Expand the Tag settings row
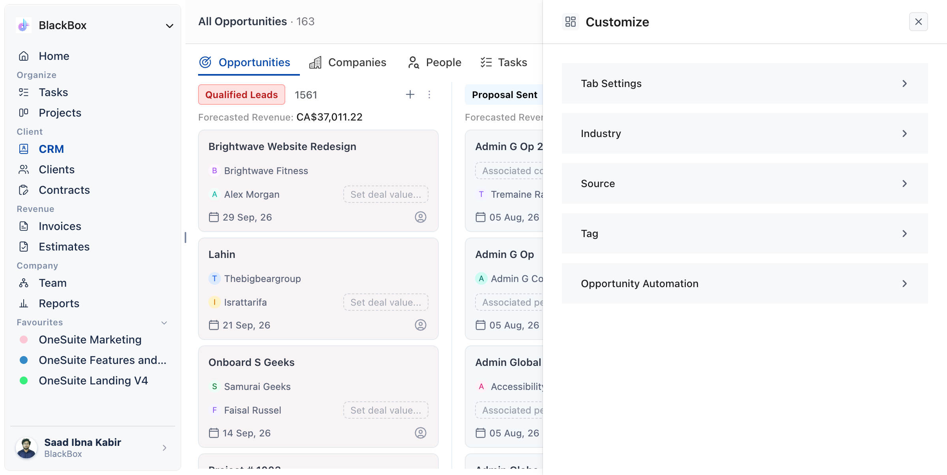Image resolution: width=947 pixels, height=475 pixels. click(x=745, y=234)
